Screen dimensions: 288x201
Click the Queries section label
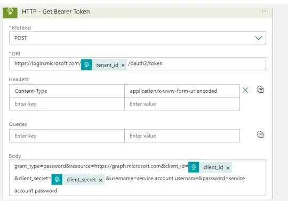pos(18,124)
